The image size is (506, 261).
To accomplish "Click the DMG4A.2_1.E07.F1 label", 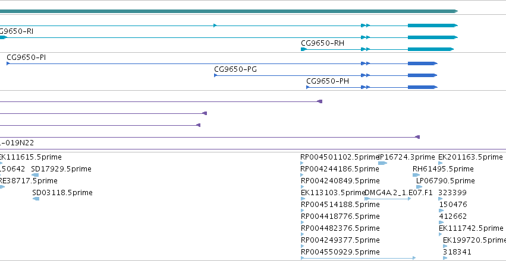I will (x=398, y=193).
